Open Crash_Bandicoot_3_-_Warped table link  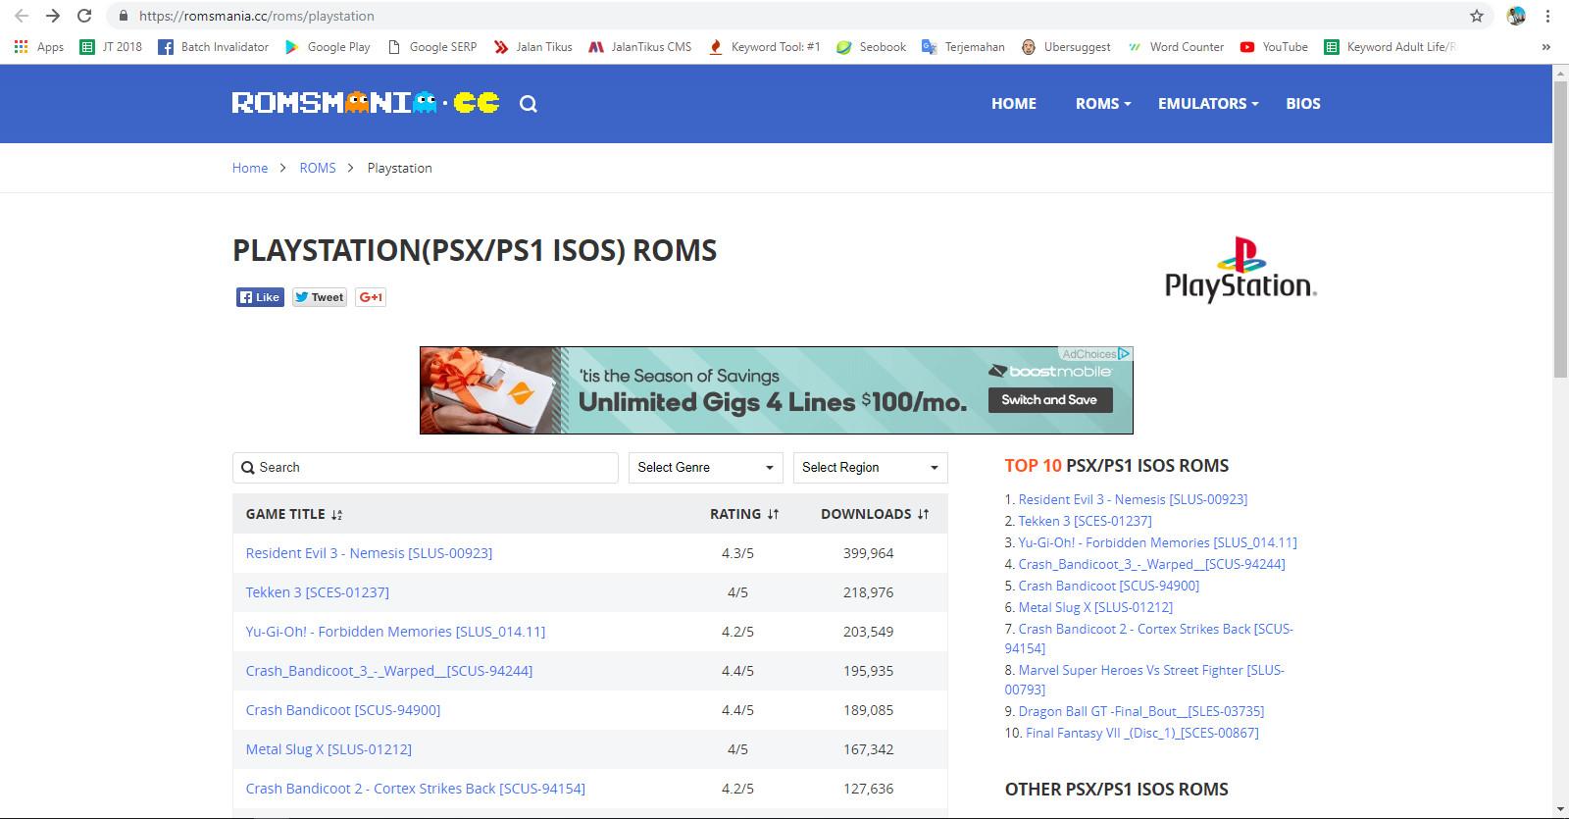389,671
